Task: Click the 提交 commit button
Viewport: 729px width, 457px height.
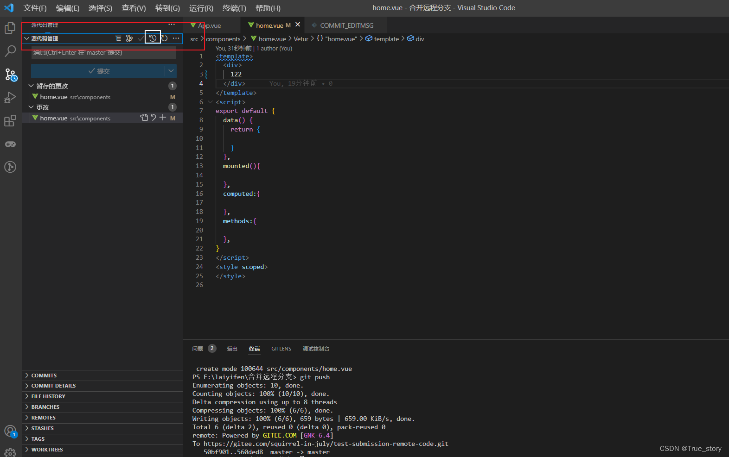Action: click(x=98, y=71)
